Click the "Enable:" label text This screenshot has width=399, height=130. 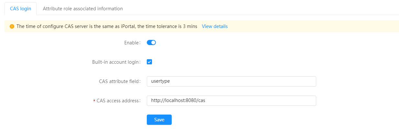[133, 42]
